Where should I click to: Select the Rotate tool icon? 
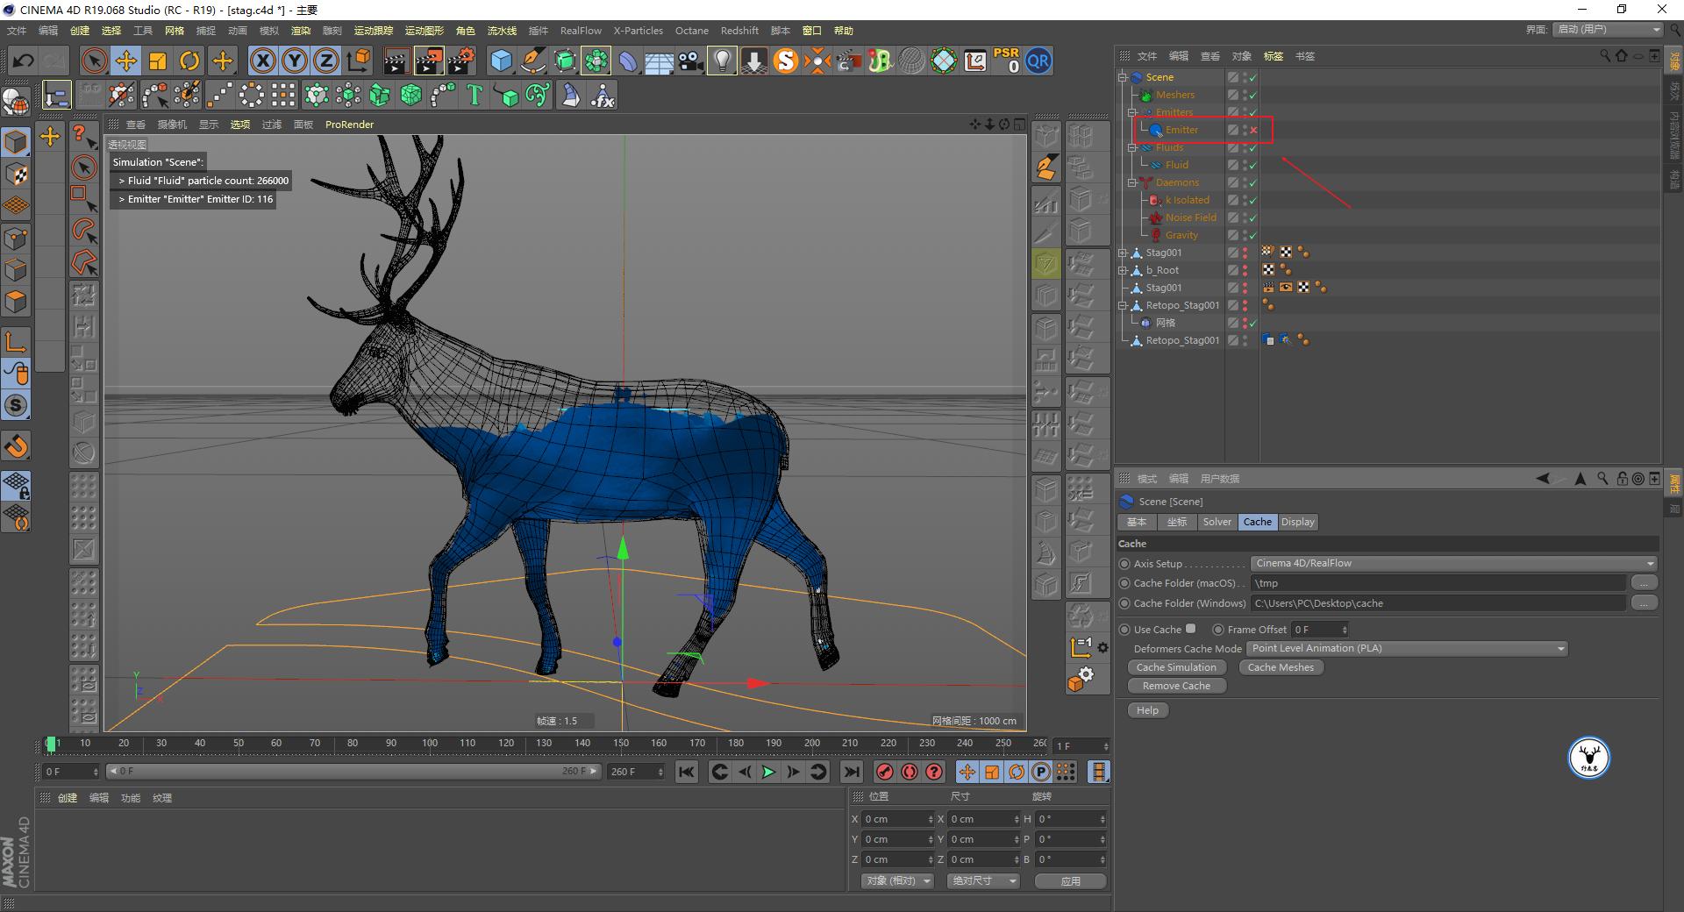pyautogui.click(x=189, y=61)
